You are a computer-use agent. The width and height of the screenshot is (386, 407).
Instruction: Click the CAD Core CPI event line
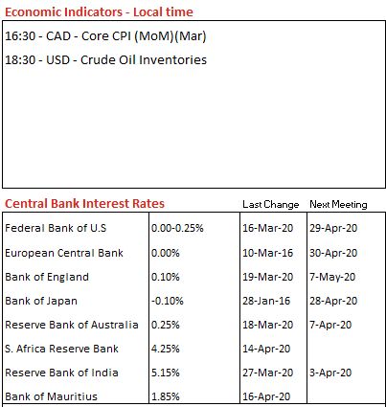(105, 36)
